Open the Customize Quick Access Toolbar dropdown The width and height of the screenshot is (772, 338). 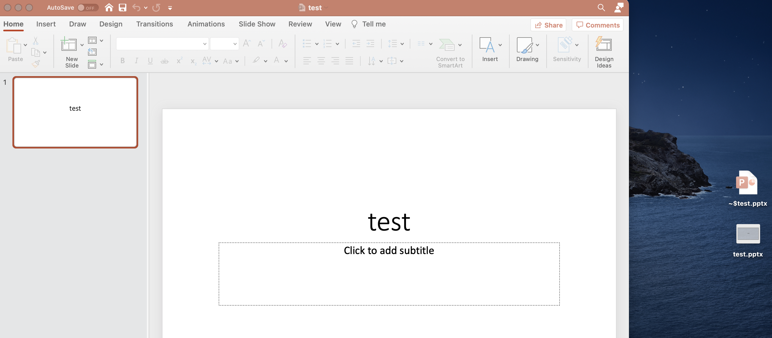point(170,8)
